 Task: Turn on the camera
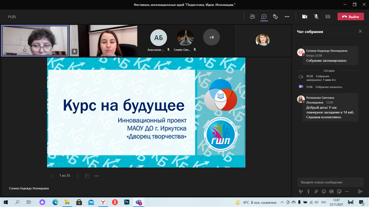coord(304,16)
